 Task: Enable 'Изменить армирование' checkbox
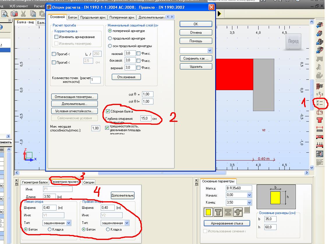(x=56, y=37)
